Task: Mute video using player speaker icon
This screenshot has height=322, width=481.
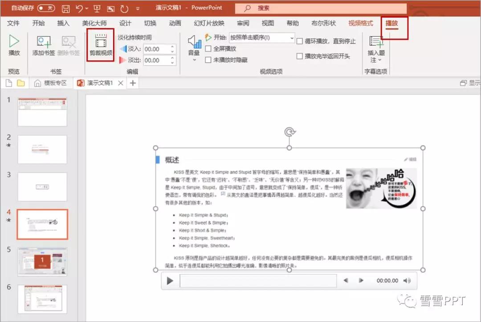Action: click(407, 281)
